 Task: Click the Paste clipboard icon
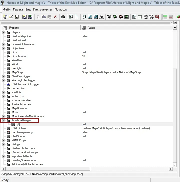[49, 17]
